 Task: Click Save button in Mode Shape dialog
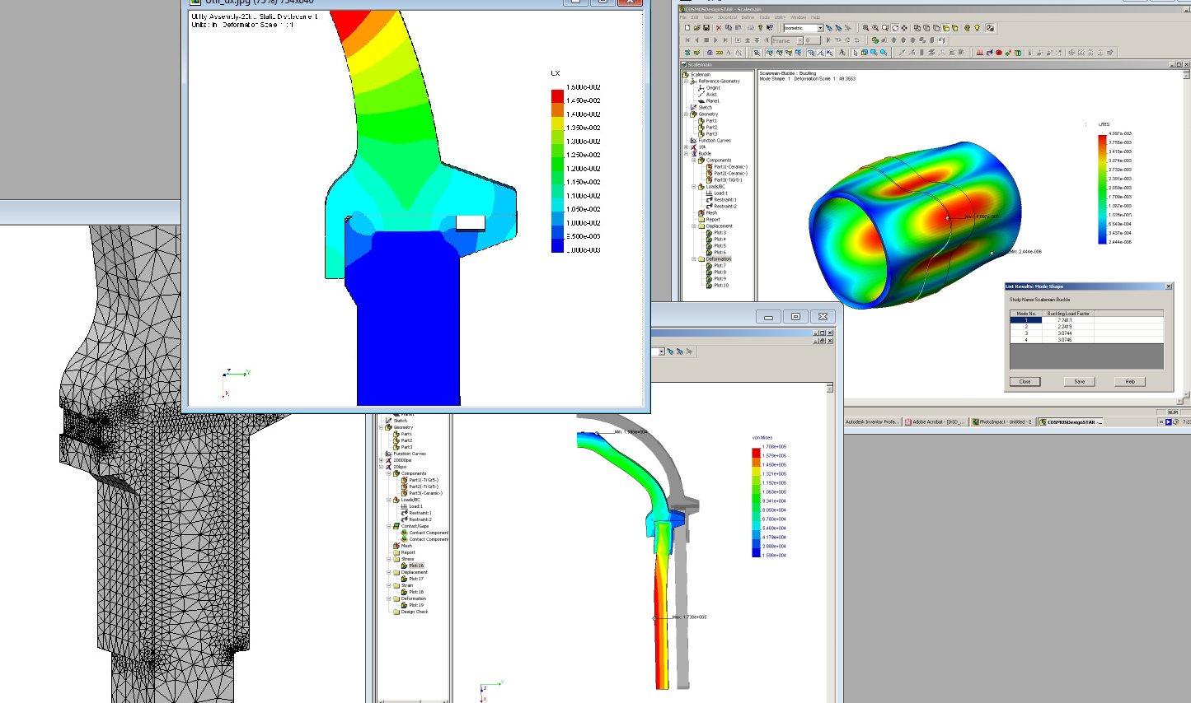(x=1079, y=381)
